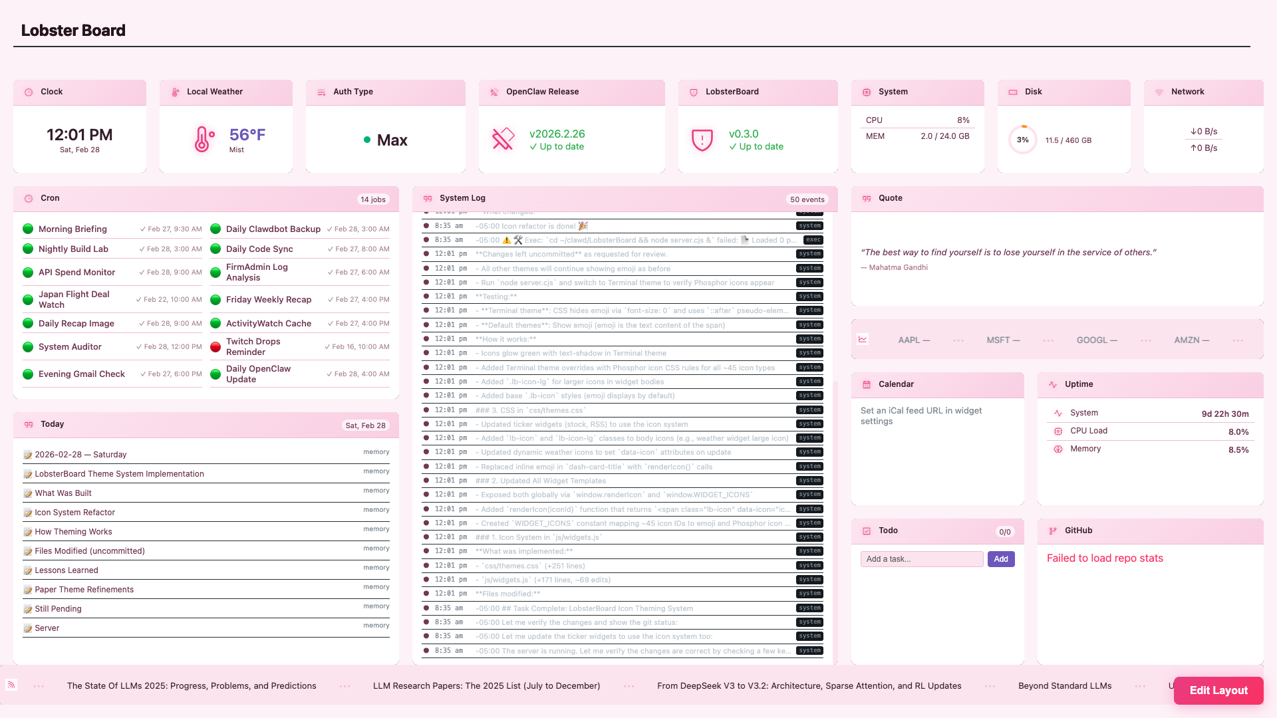Click the RSS feed icon in the bottom ticker
The width and height of the screenshot is (1277, 718).
coord(11,685)
